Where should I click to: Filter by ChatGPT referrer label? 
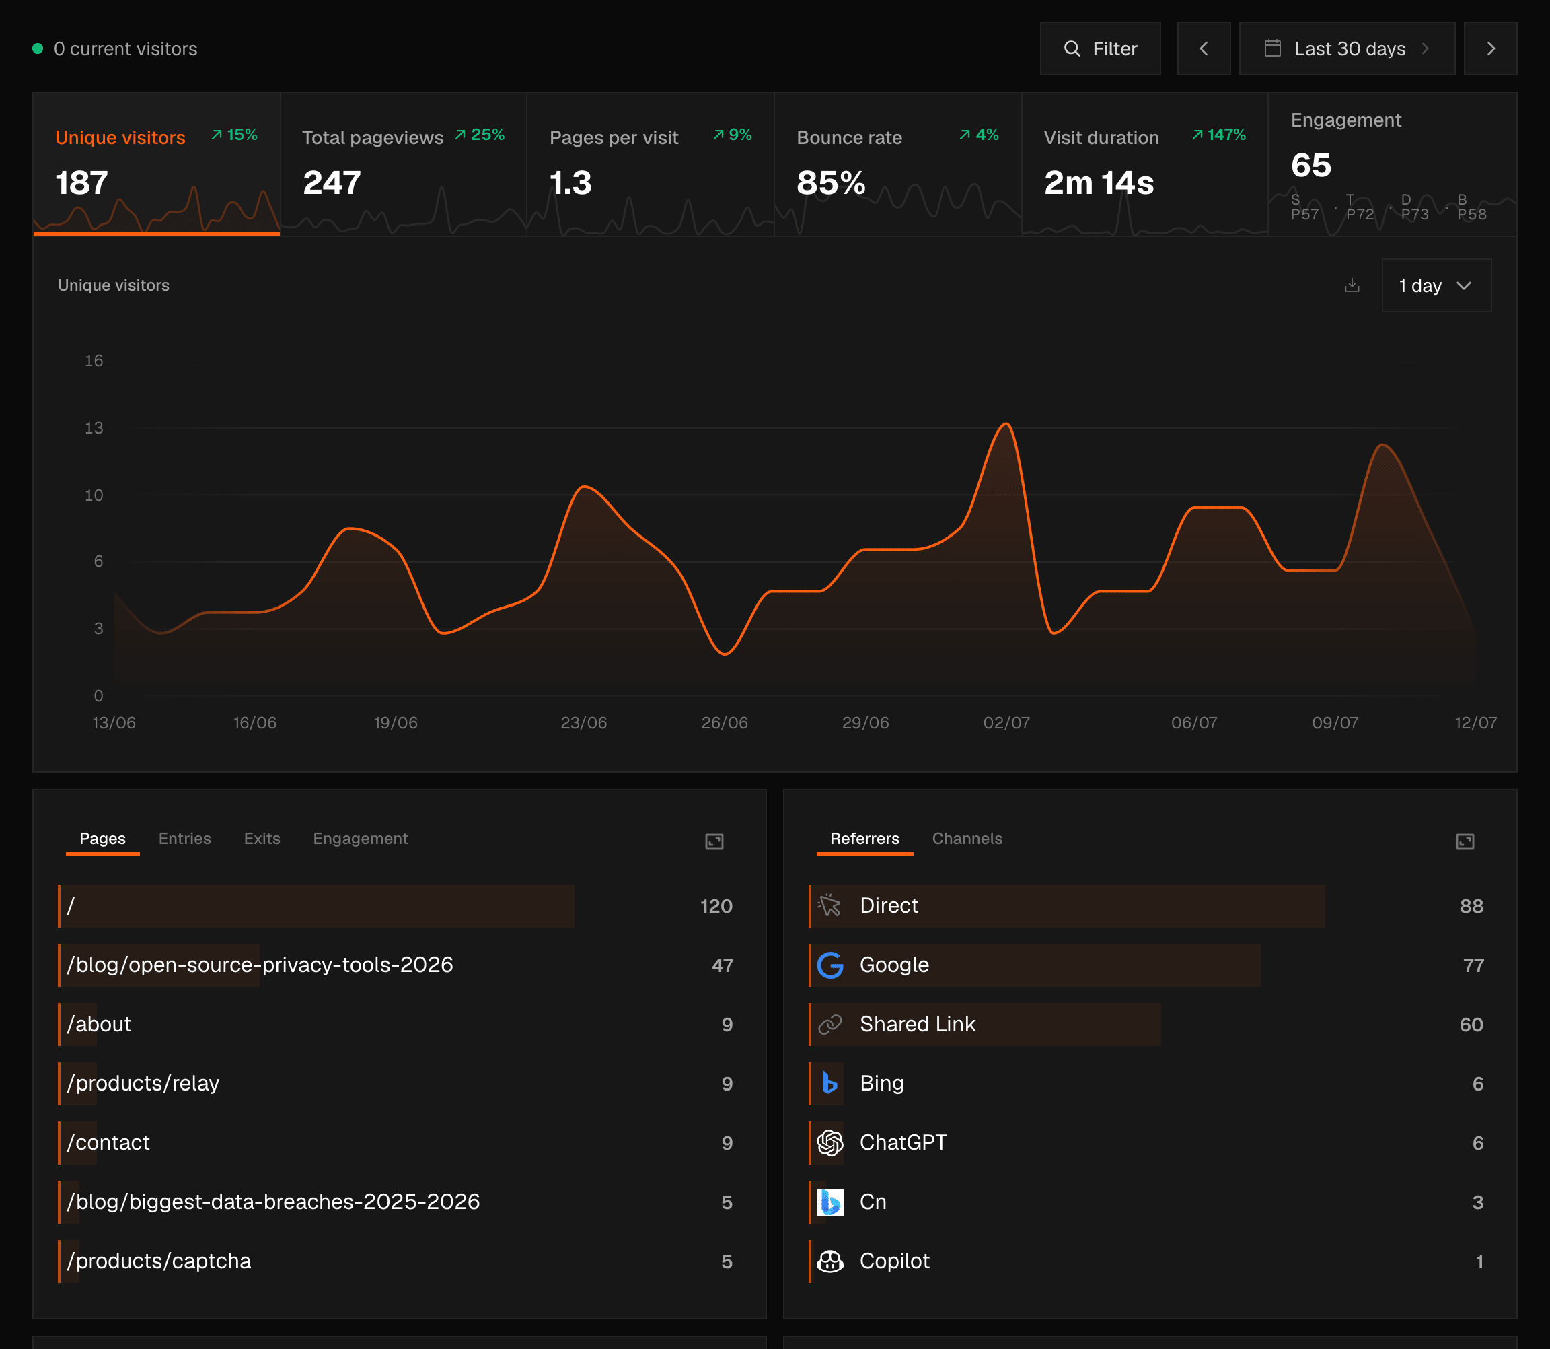click(x=903, y=1143)
